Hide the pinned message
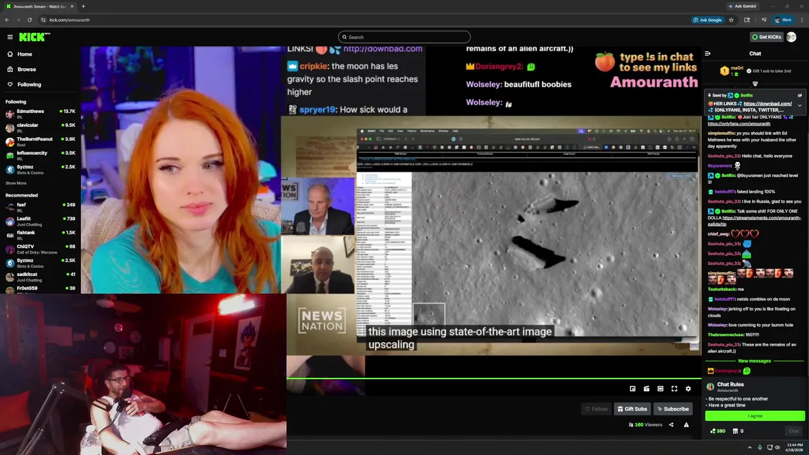 click(800, 95)
